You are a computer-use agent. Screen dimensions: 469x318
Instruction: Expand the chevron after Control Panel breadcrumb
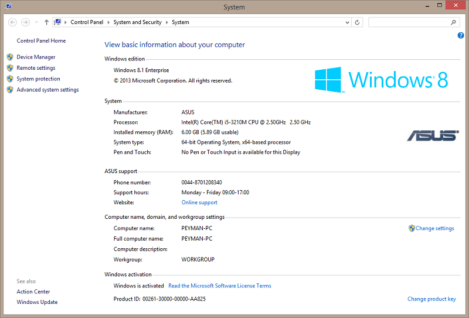point(108,22)
